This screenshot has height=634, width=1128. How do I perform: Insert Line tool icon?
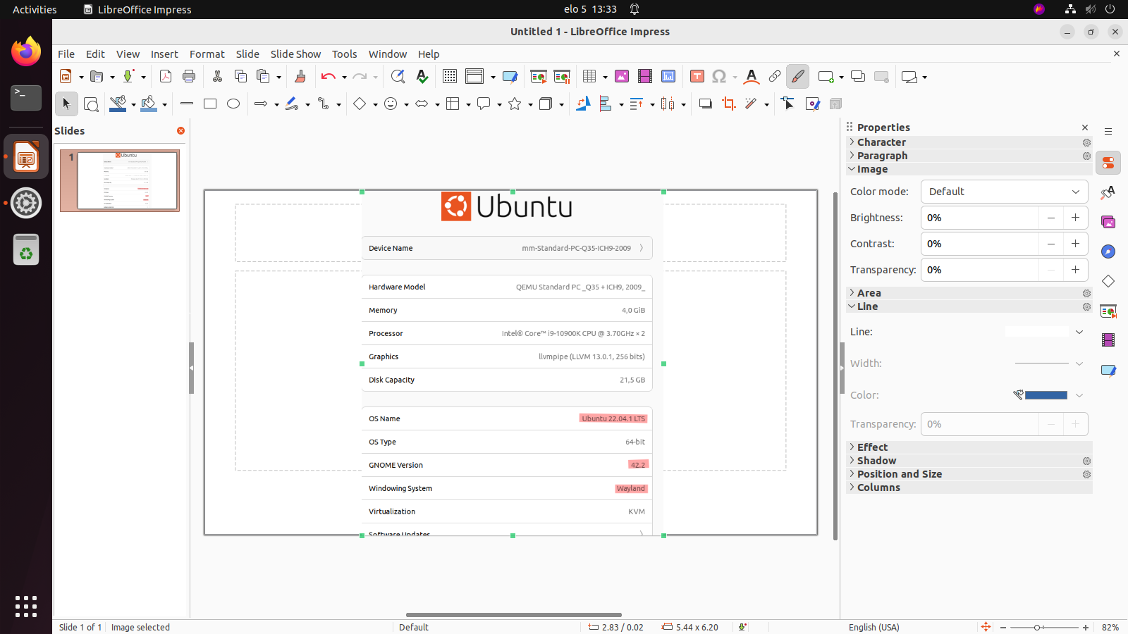187,104
